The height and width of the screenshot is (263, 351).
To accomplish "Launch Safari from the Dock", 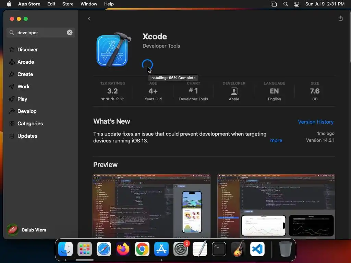I will (104, 249).
